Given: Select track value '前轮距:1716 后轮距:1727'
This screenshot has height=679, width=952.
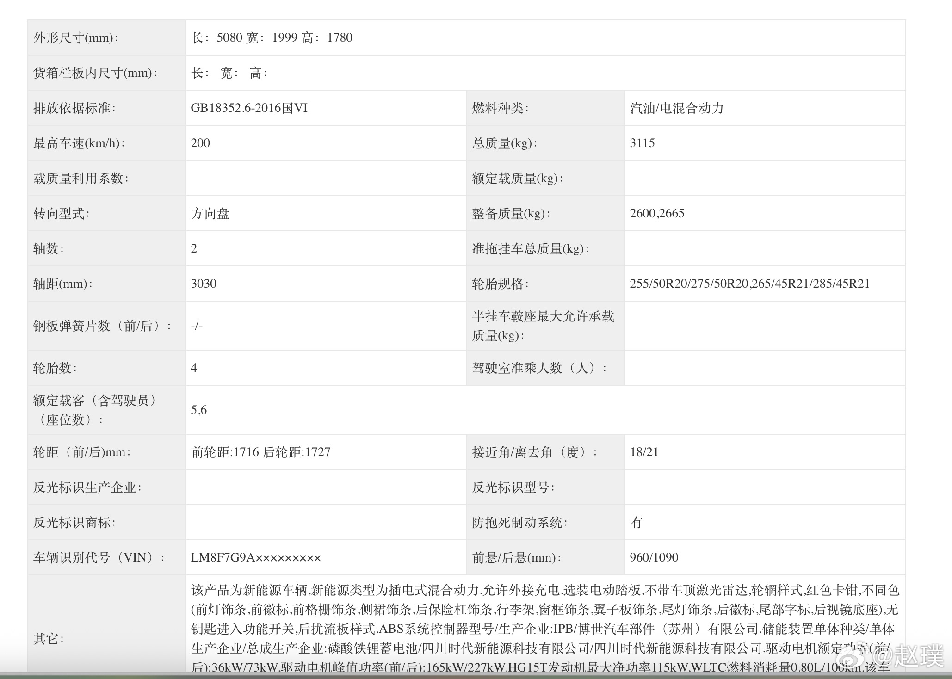Looking at the screenshot, I should point(261,452).
